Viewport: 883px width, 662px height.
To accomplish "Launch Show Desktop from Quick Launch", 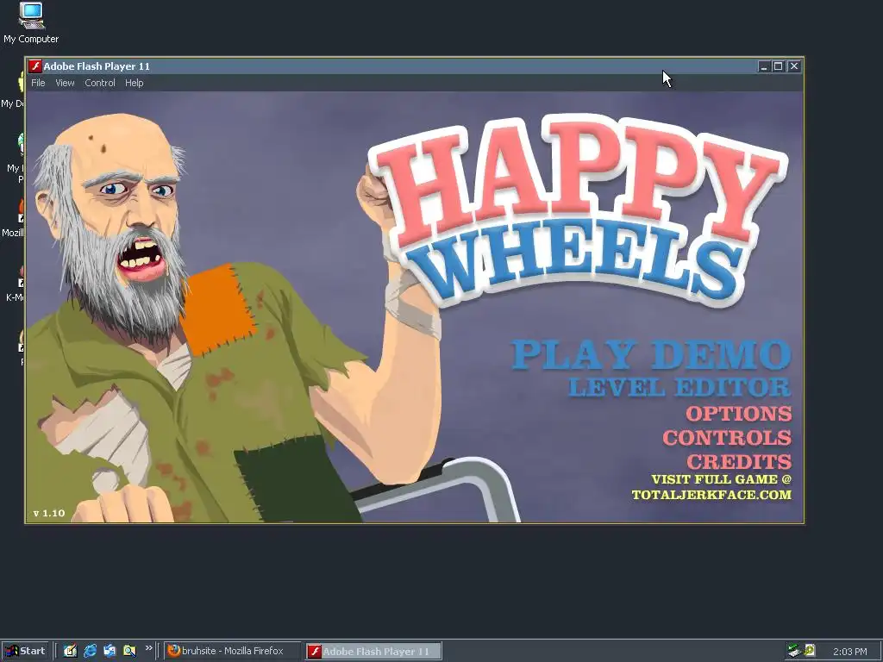I will pyautogui.click(x=71, y=651).
